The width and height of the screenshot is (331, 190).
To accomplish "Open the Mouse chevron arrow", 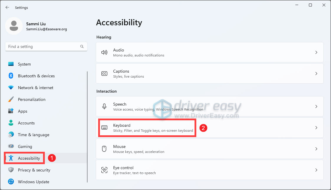I will tap(316, 149).
